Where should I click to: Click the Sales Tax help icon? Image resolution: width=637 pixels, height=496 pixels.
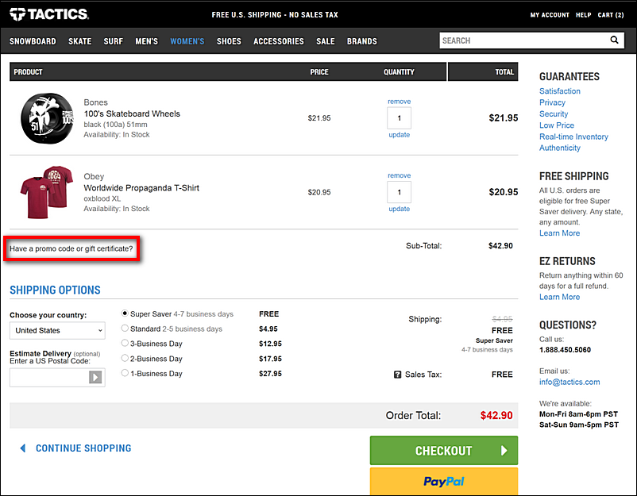click(x=398, y=375)
